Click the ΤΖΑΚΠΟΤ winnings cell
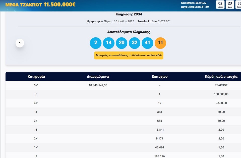This screenshot has width=241, height=158. click(x=221, y=85)
